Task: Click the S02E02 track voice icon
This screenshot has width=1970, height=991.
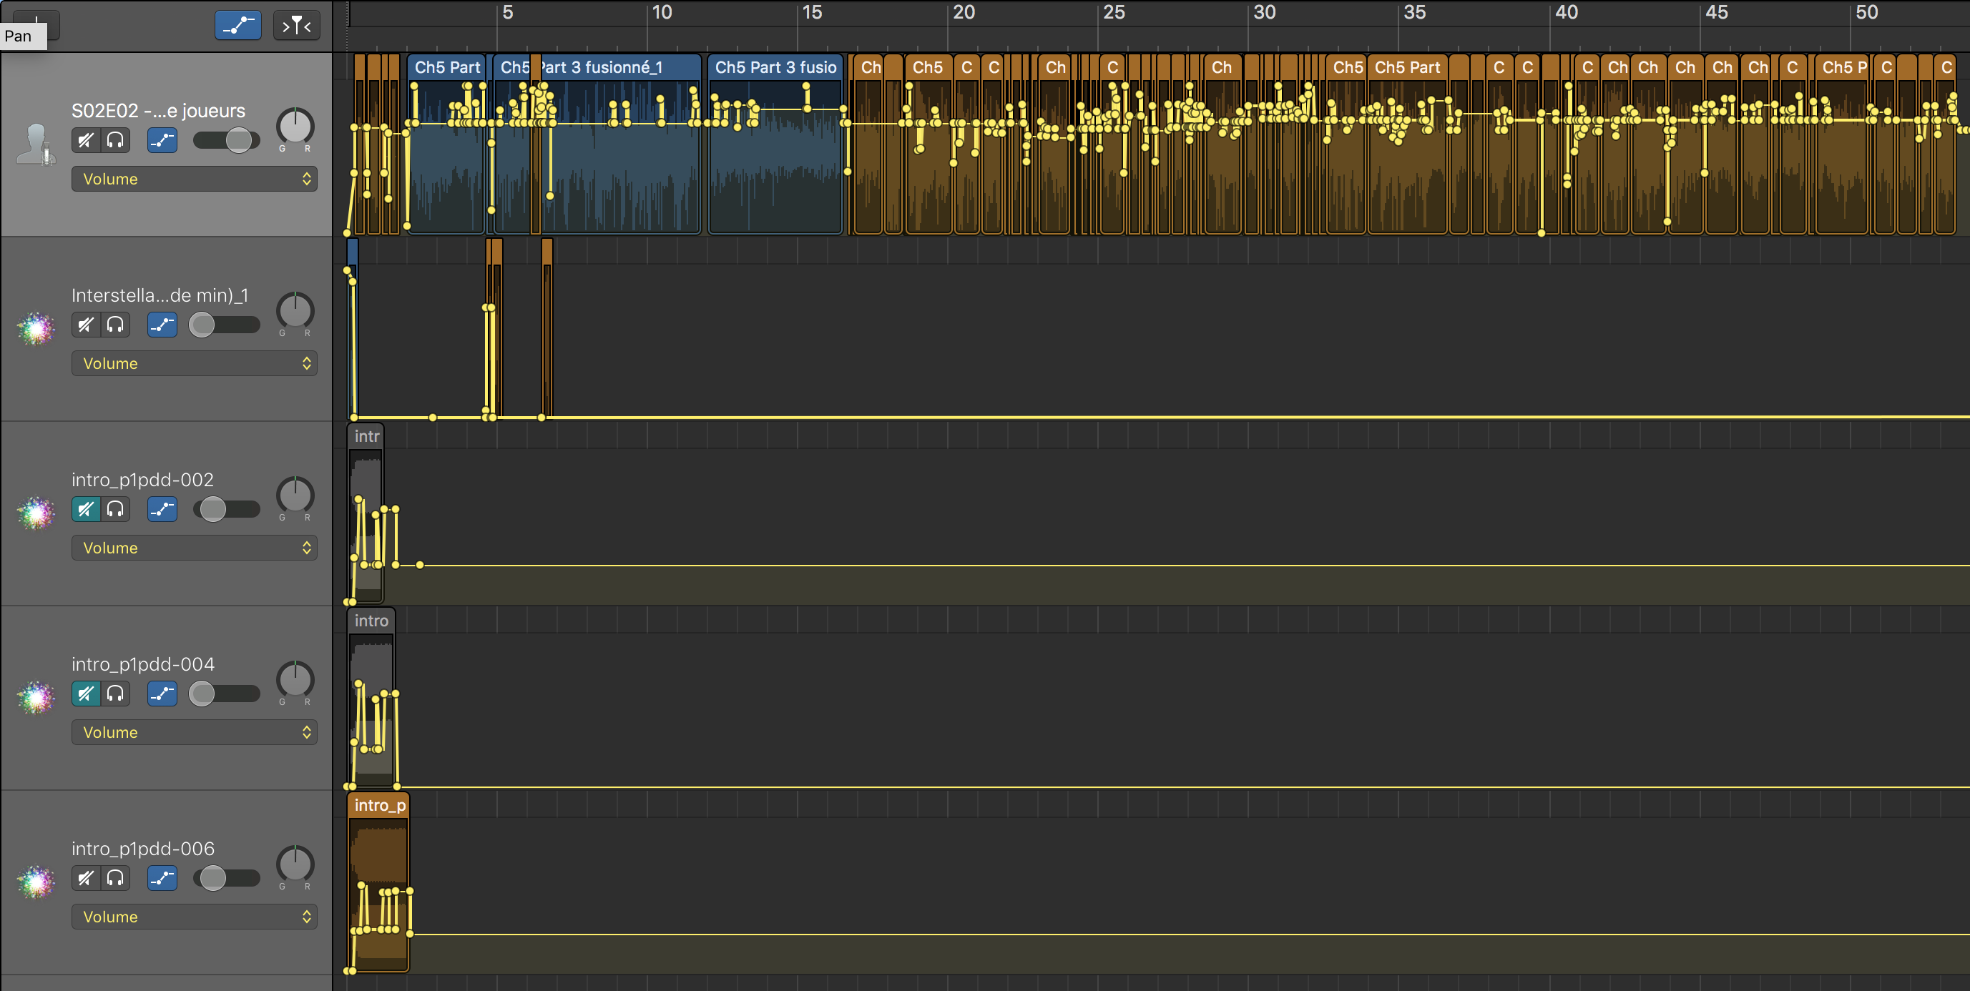Action: click(36, 144)
